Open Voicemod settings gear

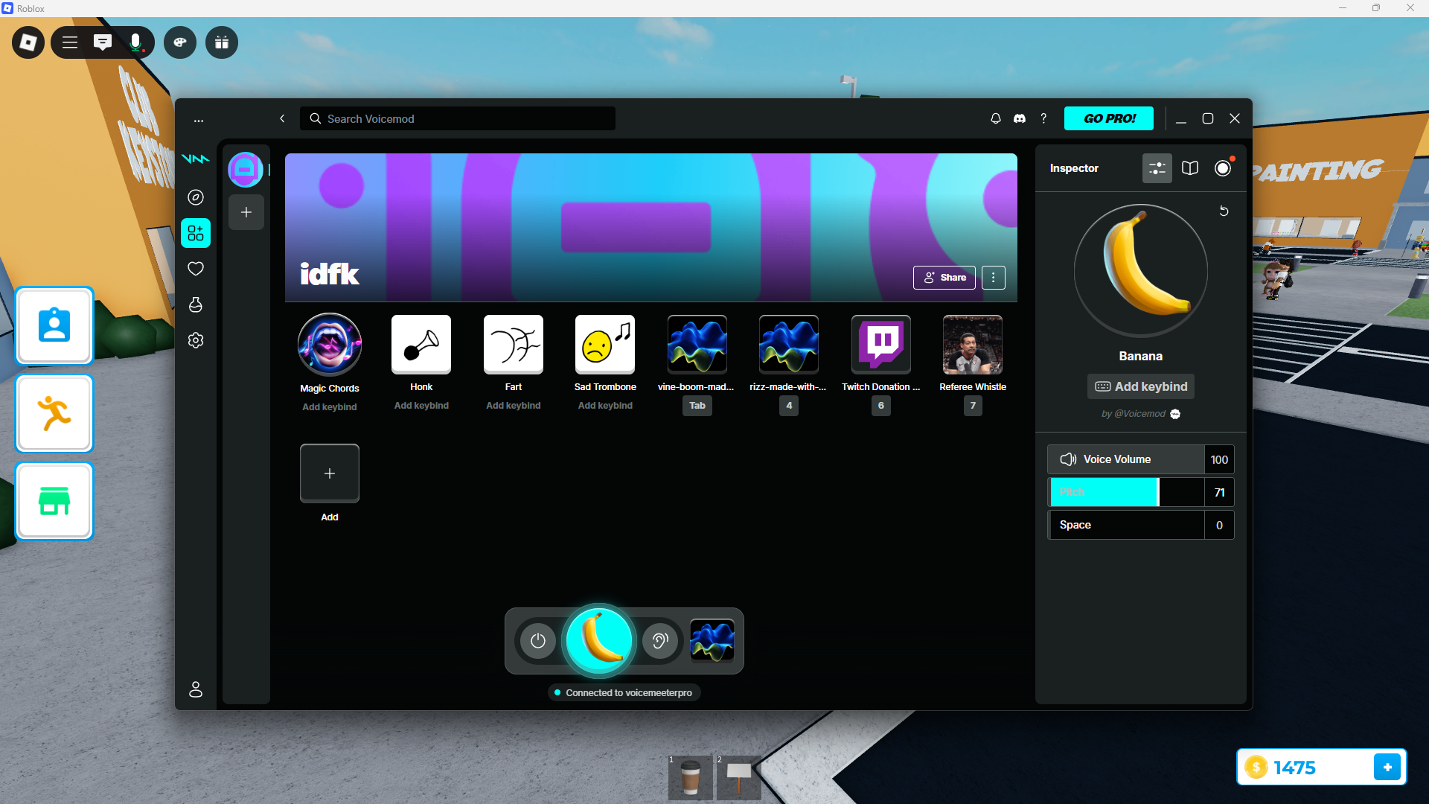[x=196, y=340]
